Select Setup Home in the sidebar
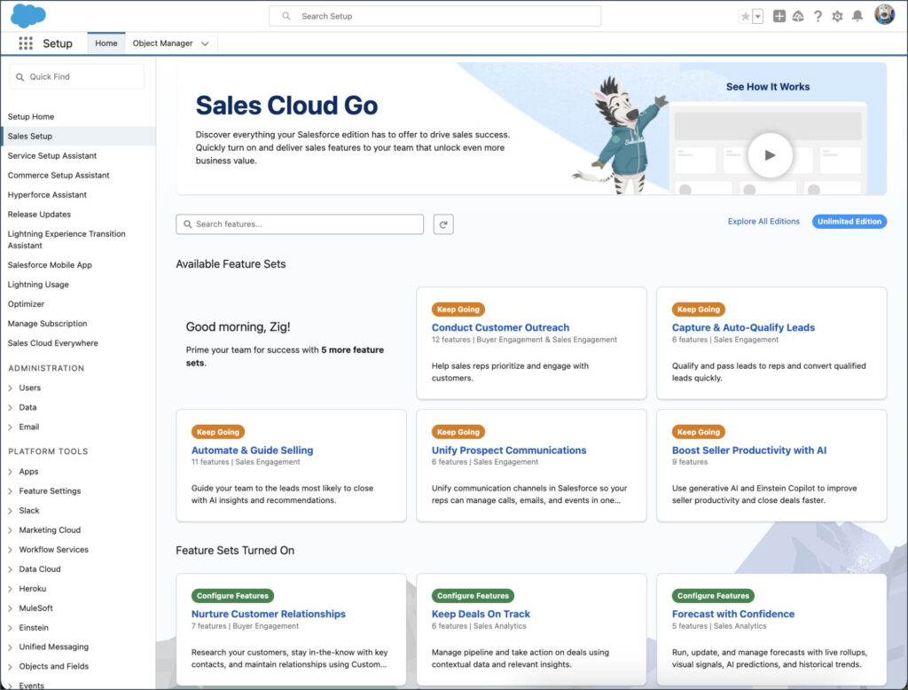The width and height of the screenshot is (908, 690). pyautogui.click(x=31, y=116)
